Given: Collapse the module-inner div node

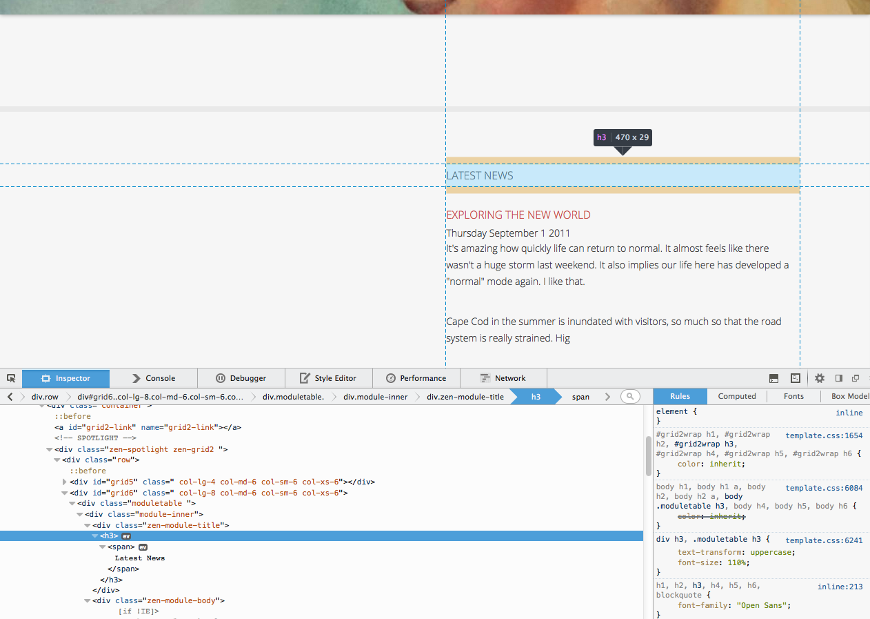Looking at the screenshot, I should 80,514.
